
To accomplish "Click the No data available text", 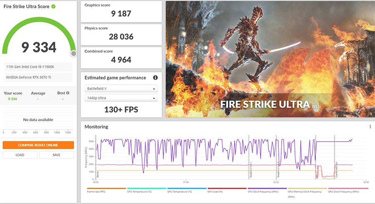I will pyautogui.click(x=38, y=119).
